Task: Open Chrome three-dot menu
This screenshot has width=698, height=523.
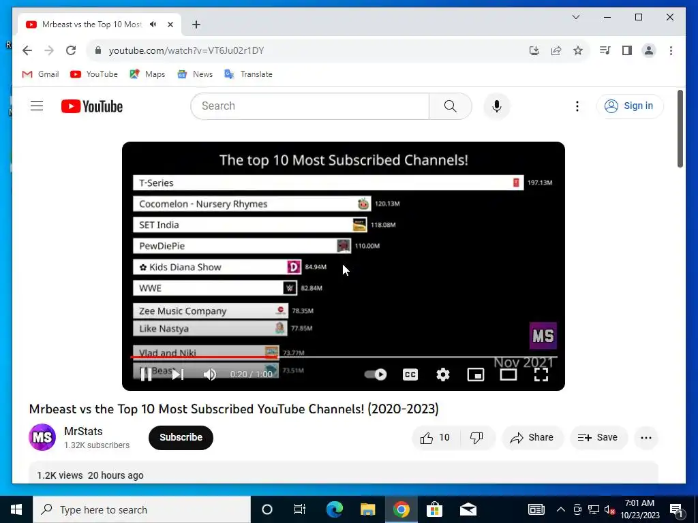Action: tap(671, 50)
